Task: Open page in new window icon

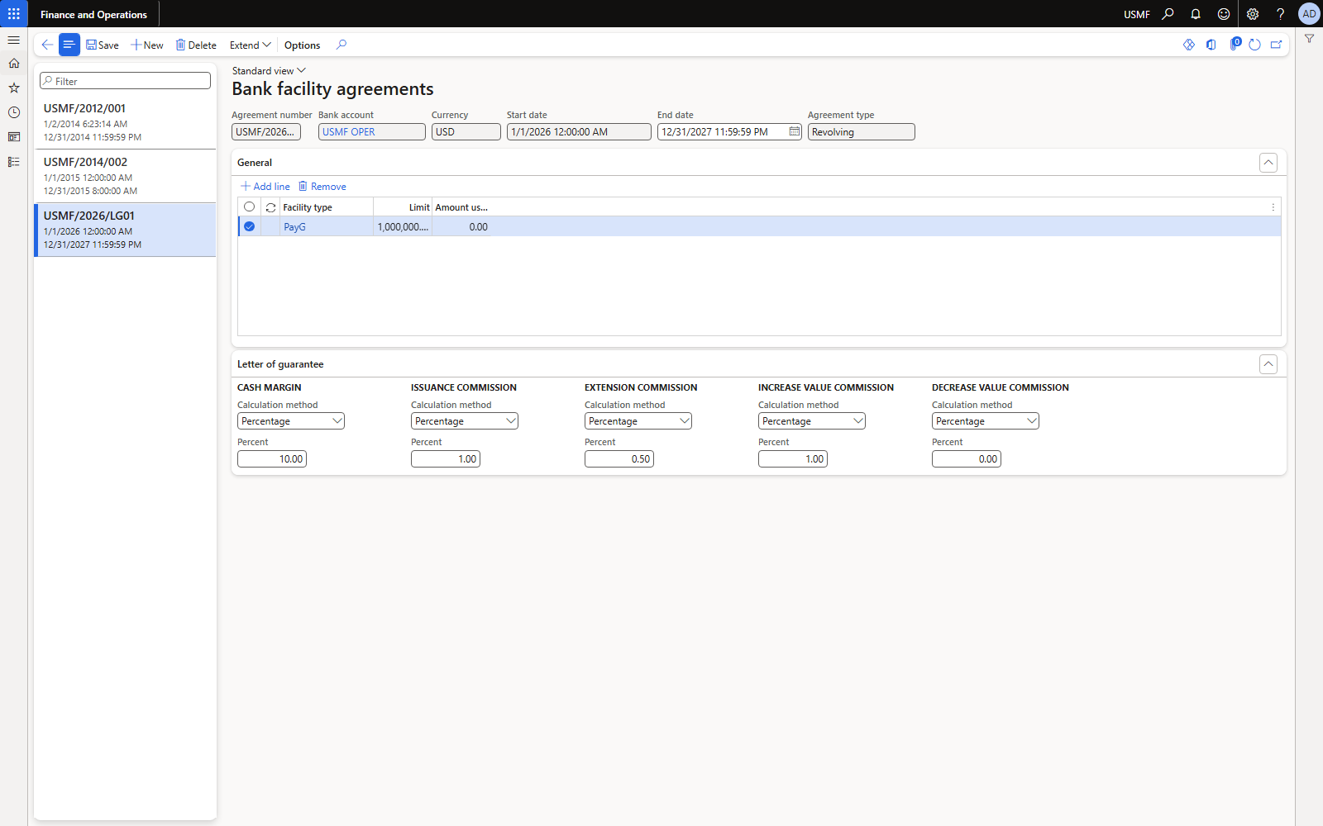Action: (x=1277, y=45)
